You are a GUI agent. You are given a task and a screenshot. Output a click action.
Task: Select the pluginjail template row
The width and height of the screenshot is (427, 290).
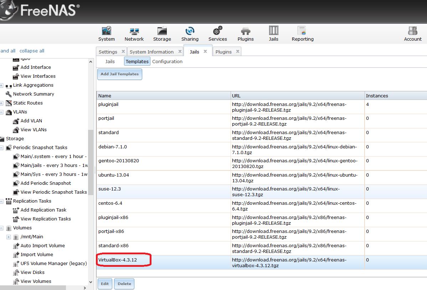pos(262,107)
